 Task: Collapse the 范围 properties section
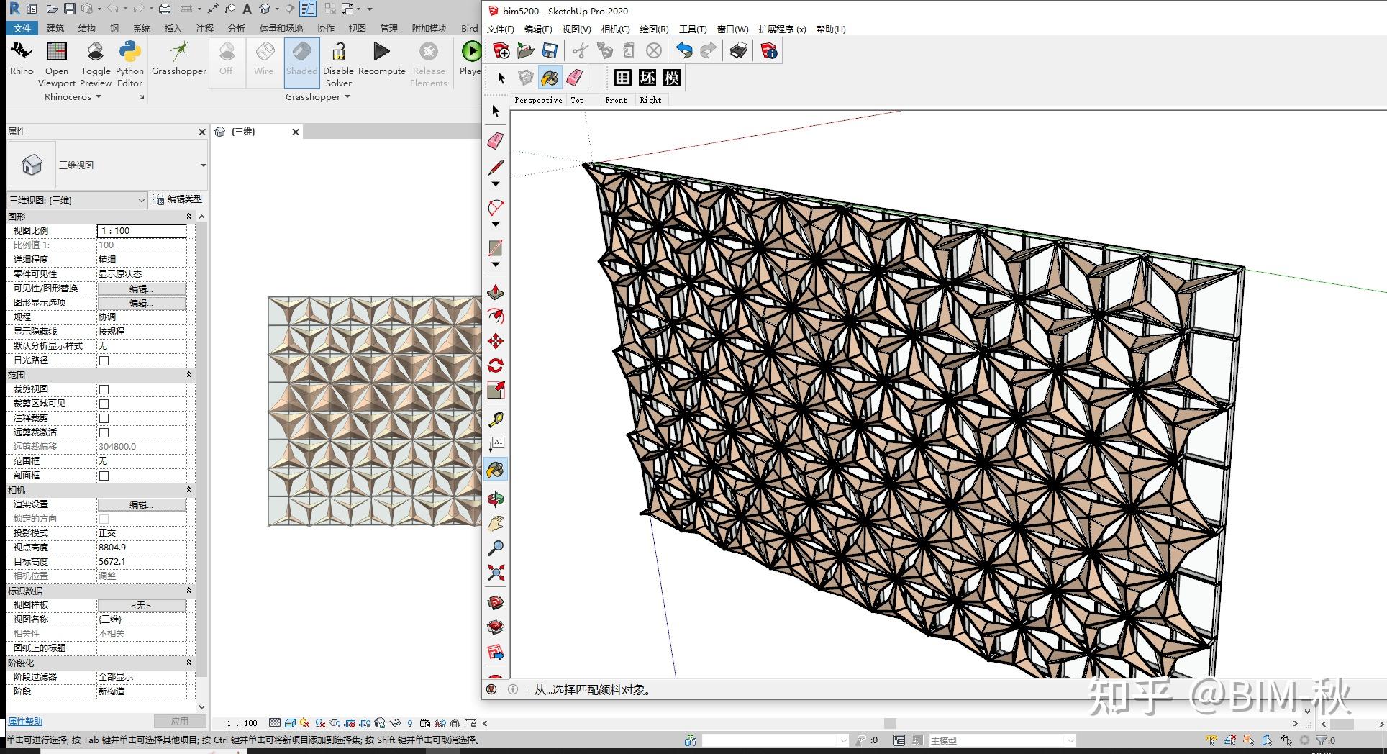click(188, 375)
